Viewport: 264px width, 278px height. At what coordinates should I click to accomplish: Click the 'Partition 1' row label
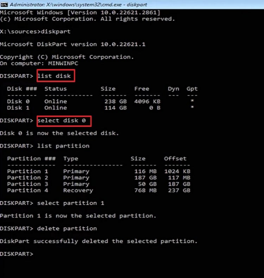[27, 171]
